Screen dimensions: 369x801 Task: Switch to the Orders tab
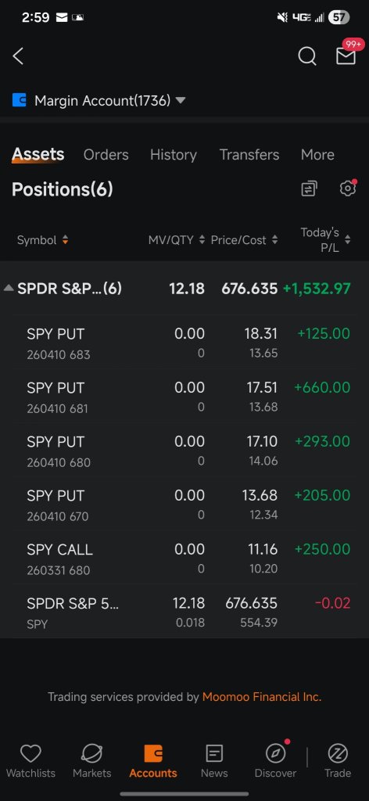pyautogui.click(x=106, y=155)
